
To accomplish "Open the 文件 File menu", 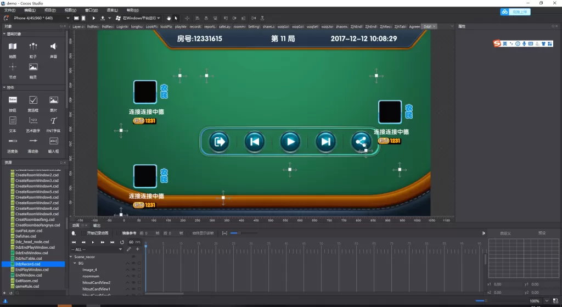I will [9, 10].
